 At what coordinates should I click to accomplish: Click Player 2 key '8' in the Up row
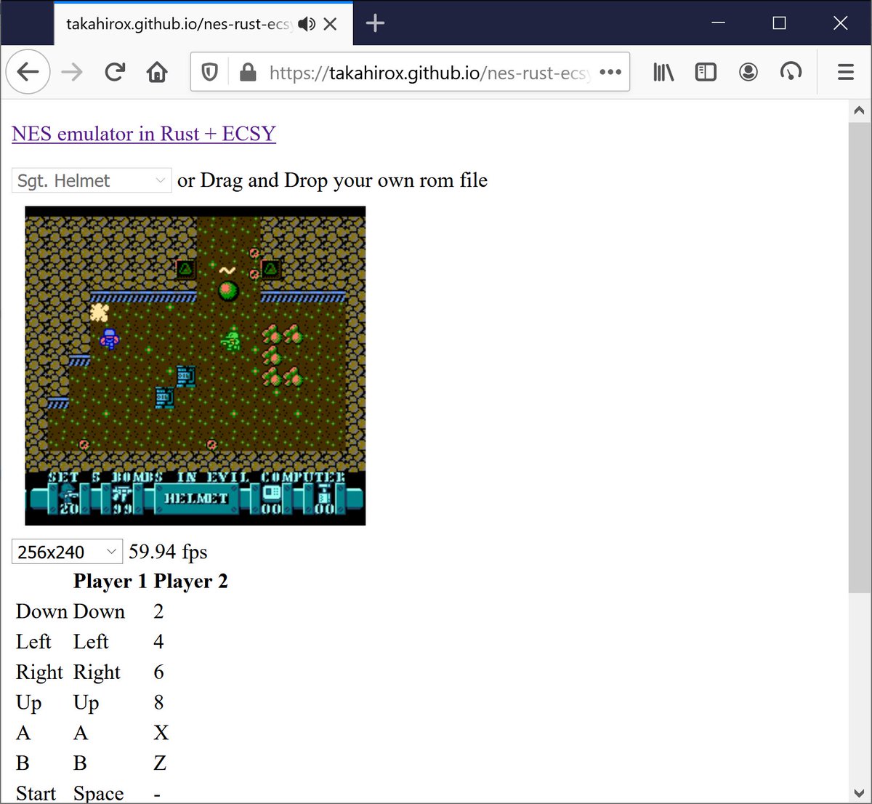point(158,702)
